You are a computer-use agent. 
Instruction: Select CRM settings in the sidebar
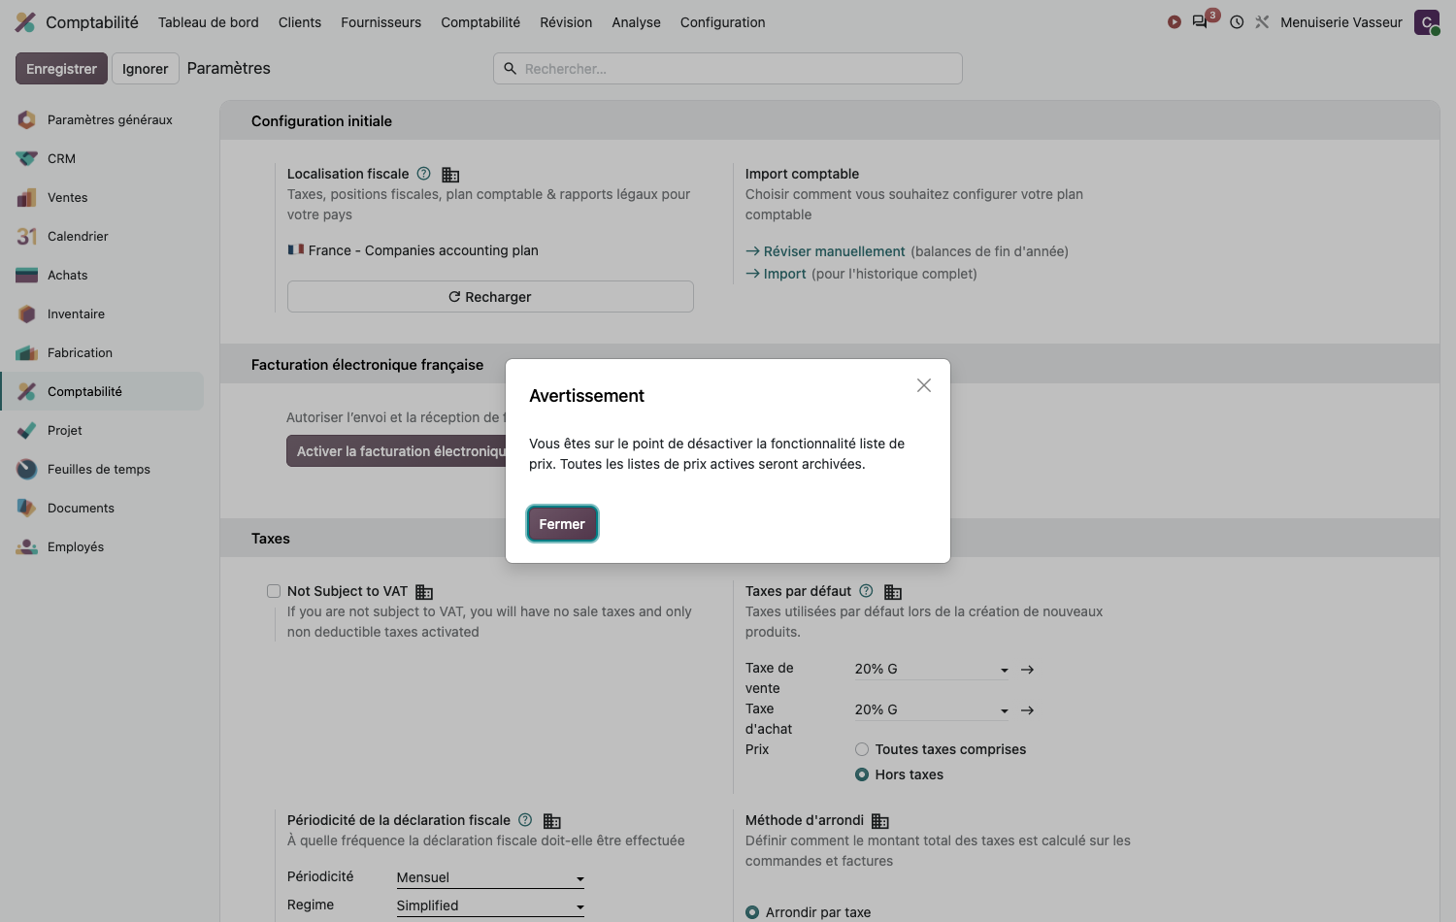point(102,158)
